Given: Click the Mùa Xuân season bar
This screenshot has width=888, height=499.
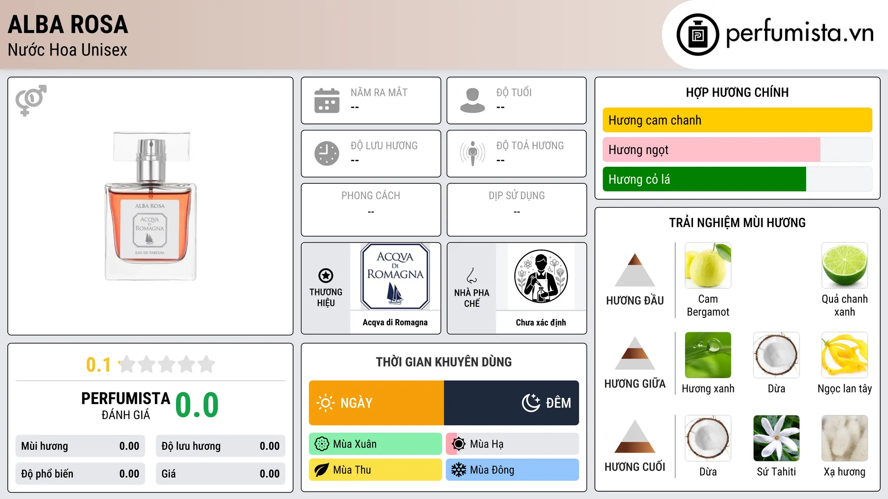Looking at the screenshot, I should coord(375,444).
